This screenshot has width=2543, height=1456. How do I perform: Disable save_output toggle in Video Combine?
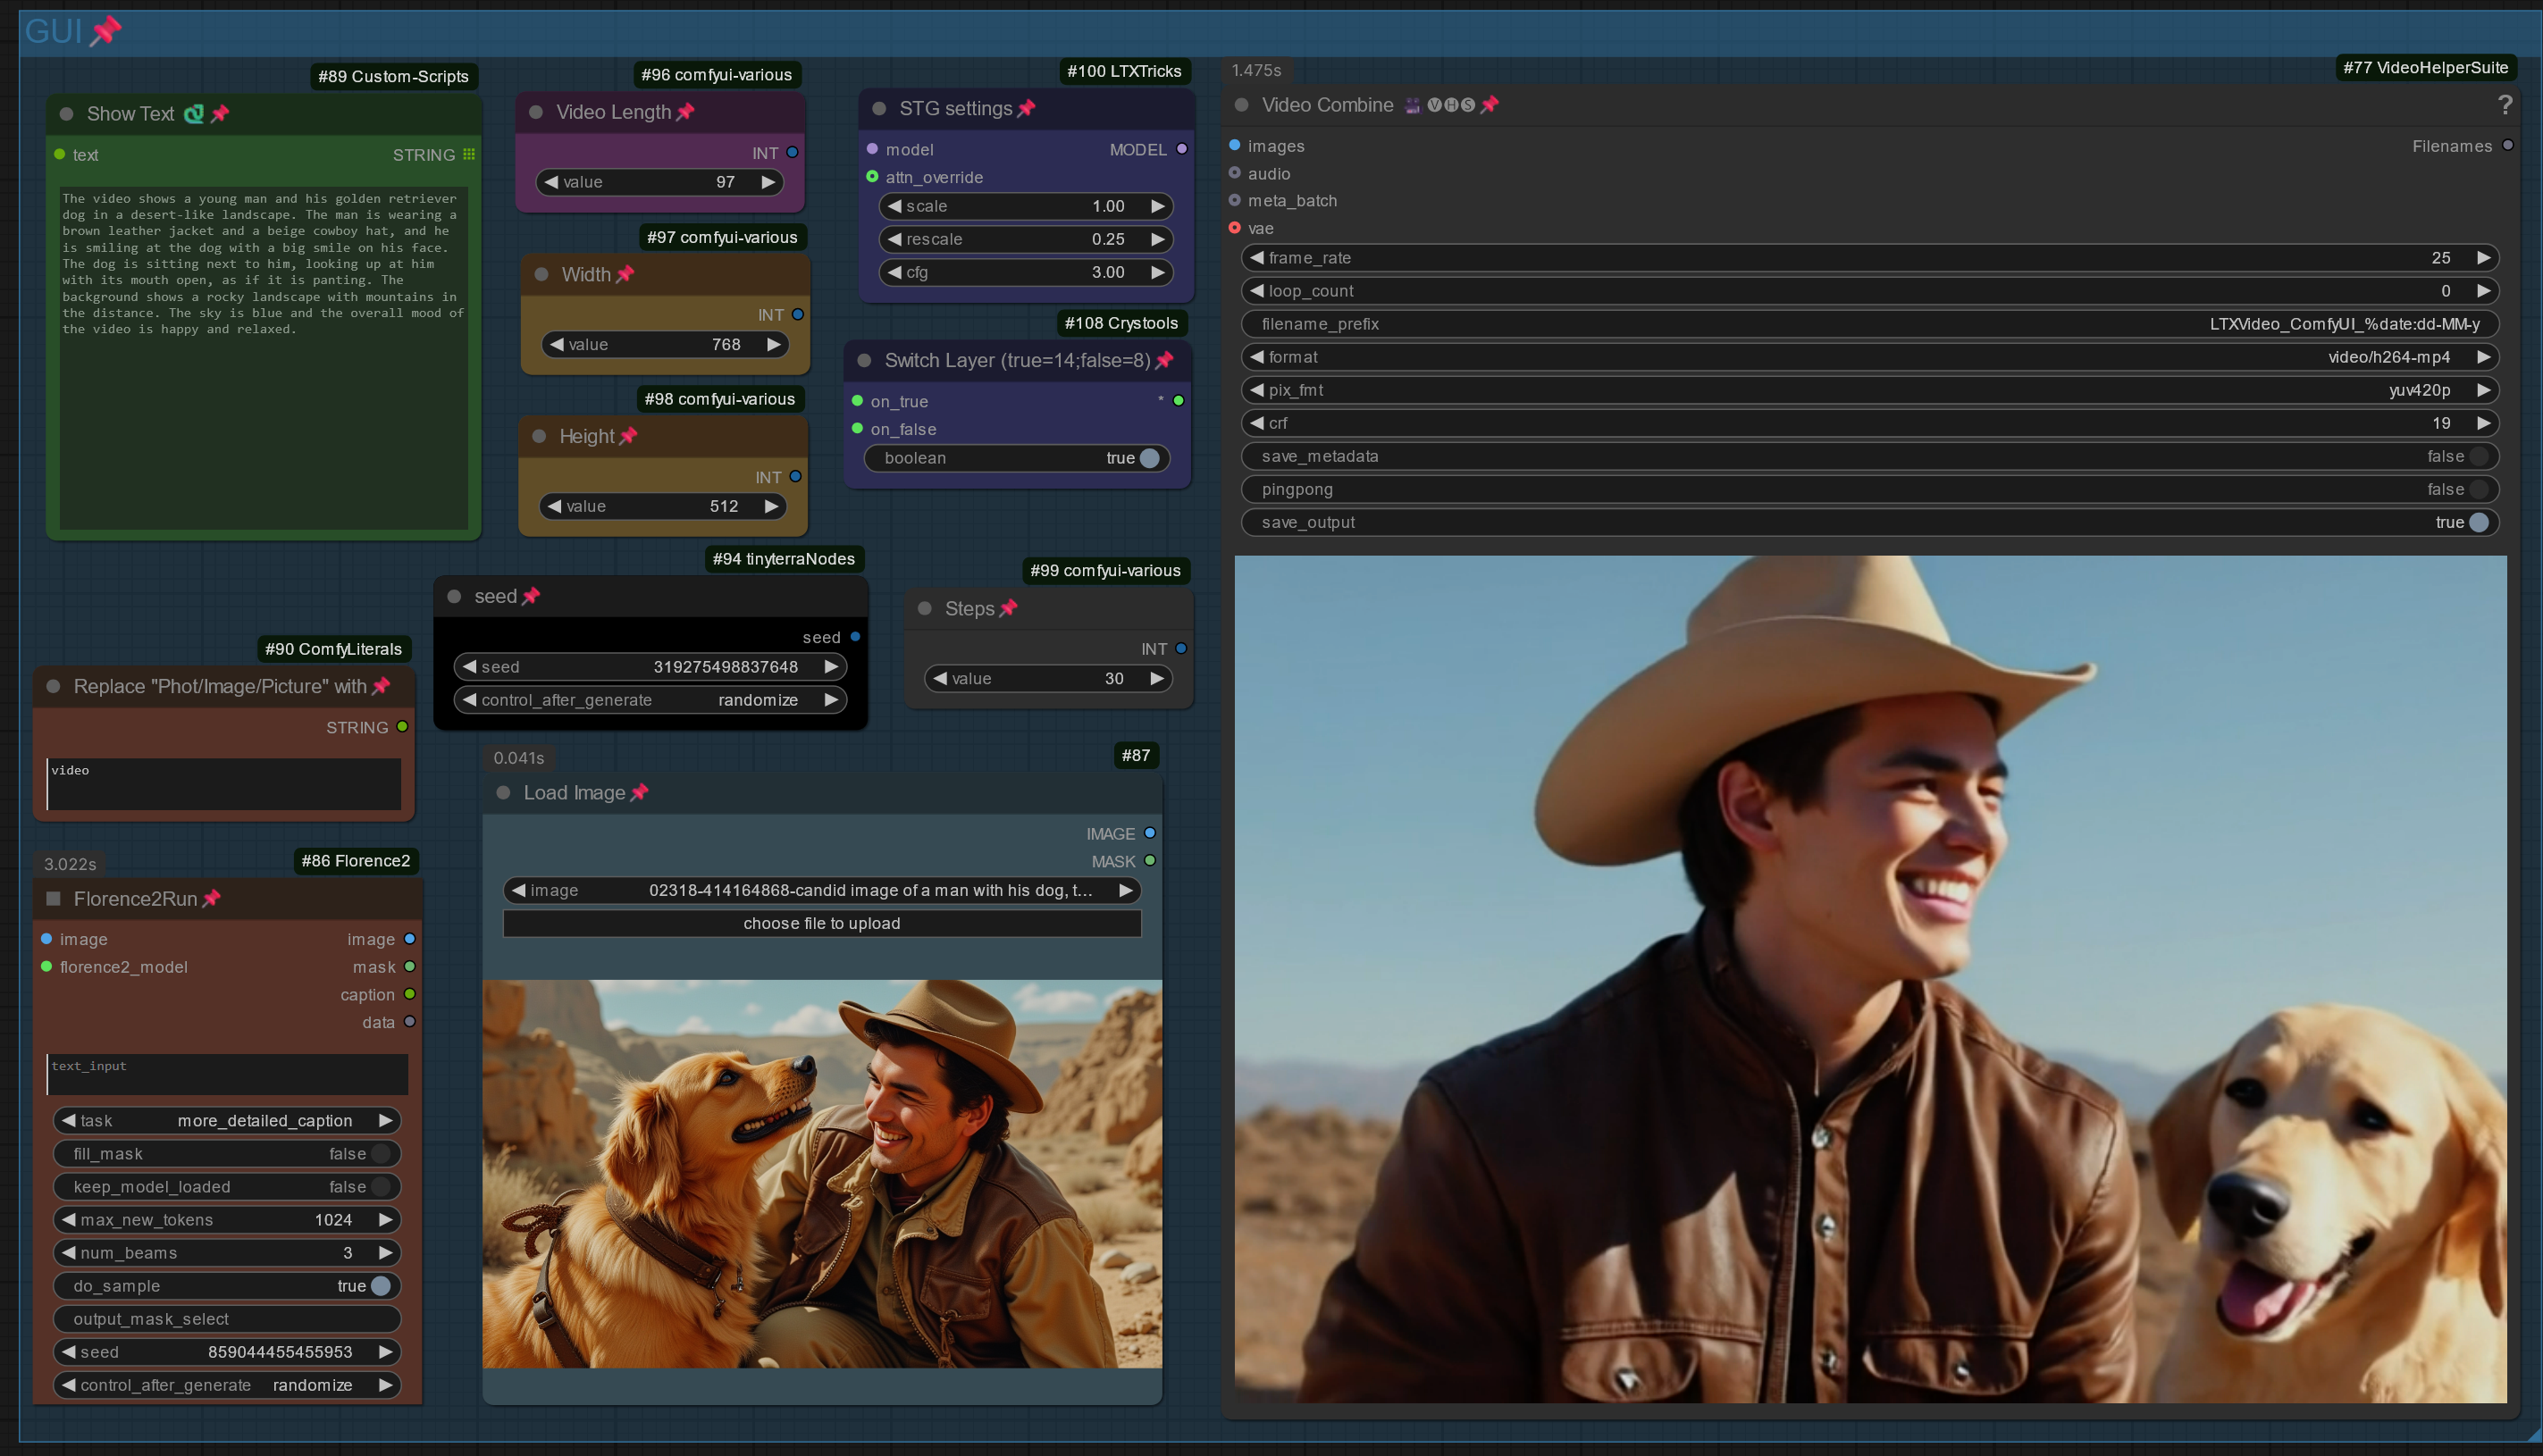click(2477, 522)
